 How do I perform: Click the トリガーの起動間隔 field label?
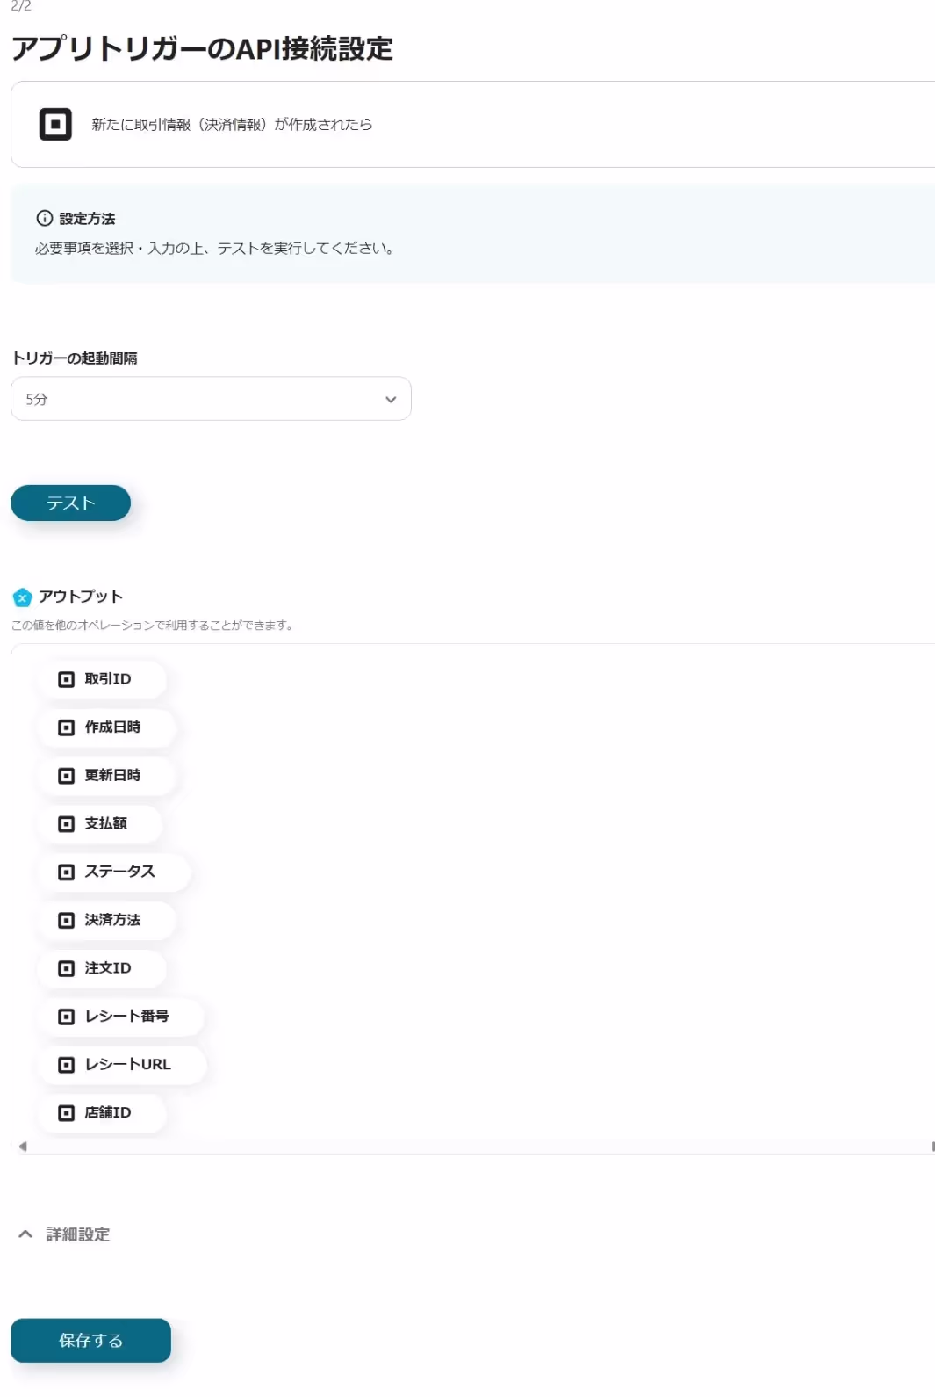pyautogui.click(x=75, y=358)
